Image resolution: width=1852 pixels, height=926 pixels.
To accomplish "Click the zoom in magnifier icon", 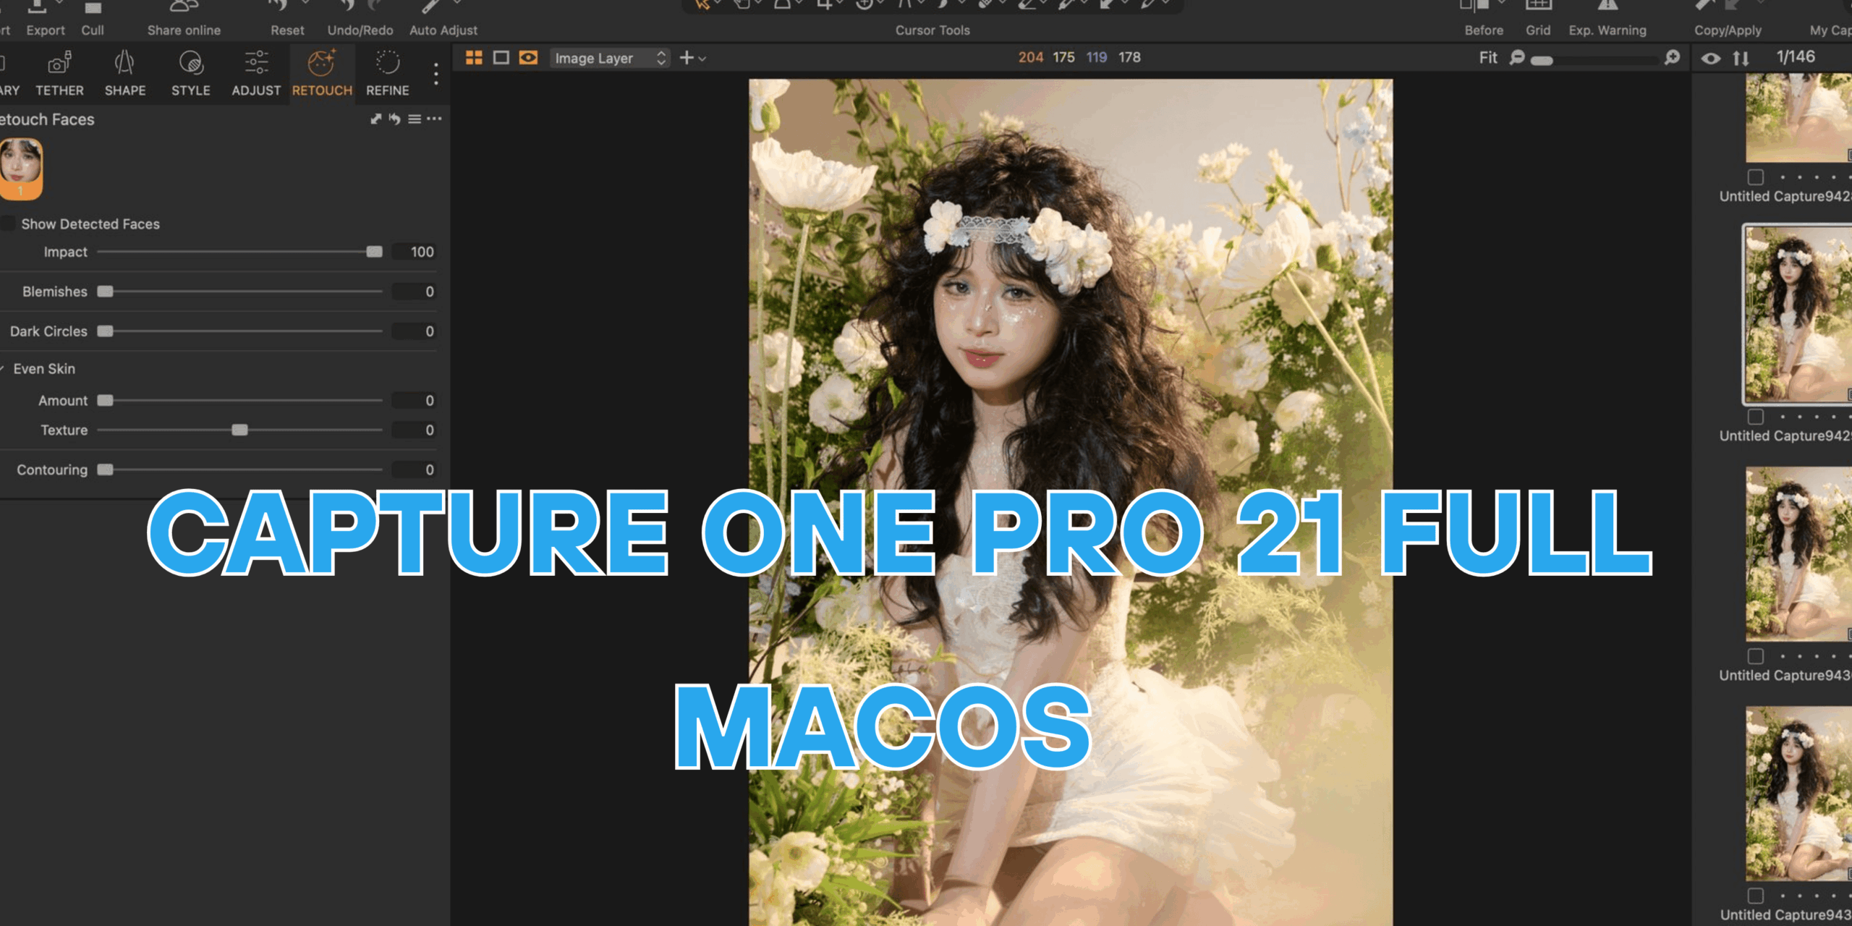I will coord(1672,57).
